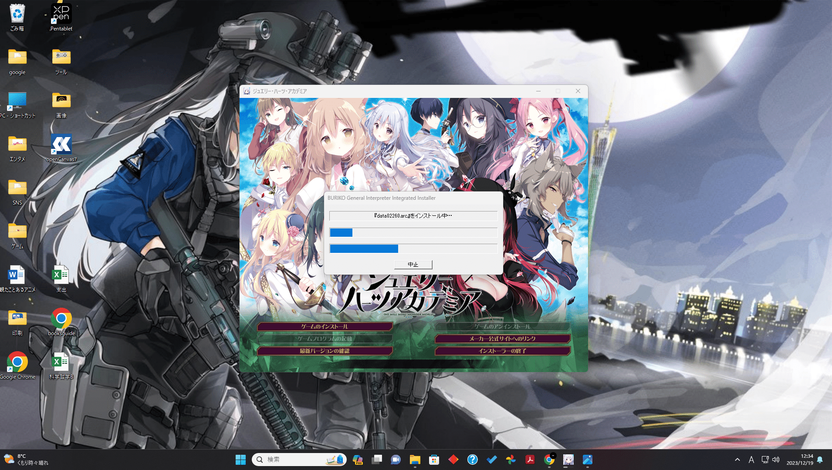
Task: Open Microsoft Store from the taskbar
Action: click(434, 460)
